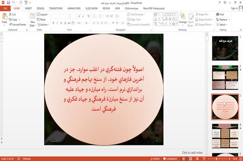Open Text Direction dropdown

(136, 15)
